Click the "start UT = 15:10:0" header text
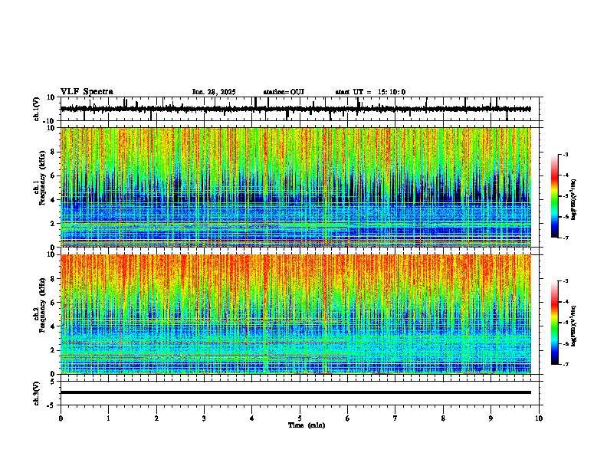The width and height of the screenshot is (607, 469). [x=370, y=92]
